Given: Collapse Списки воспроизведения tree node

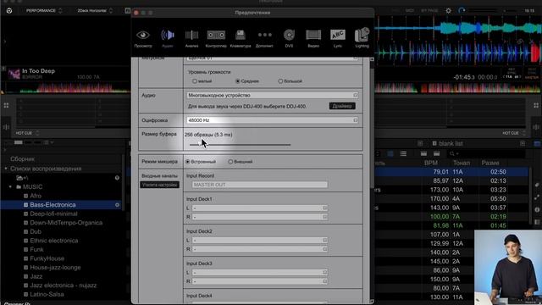Looking at the screenshot, I should [6, 169].
